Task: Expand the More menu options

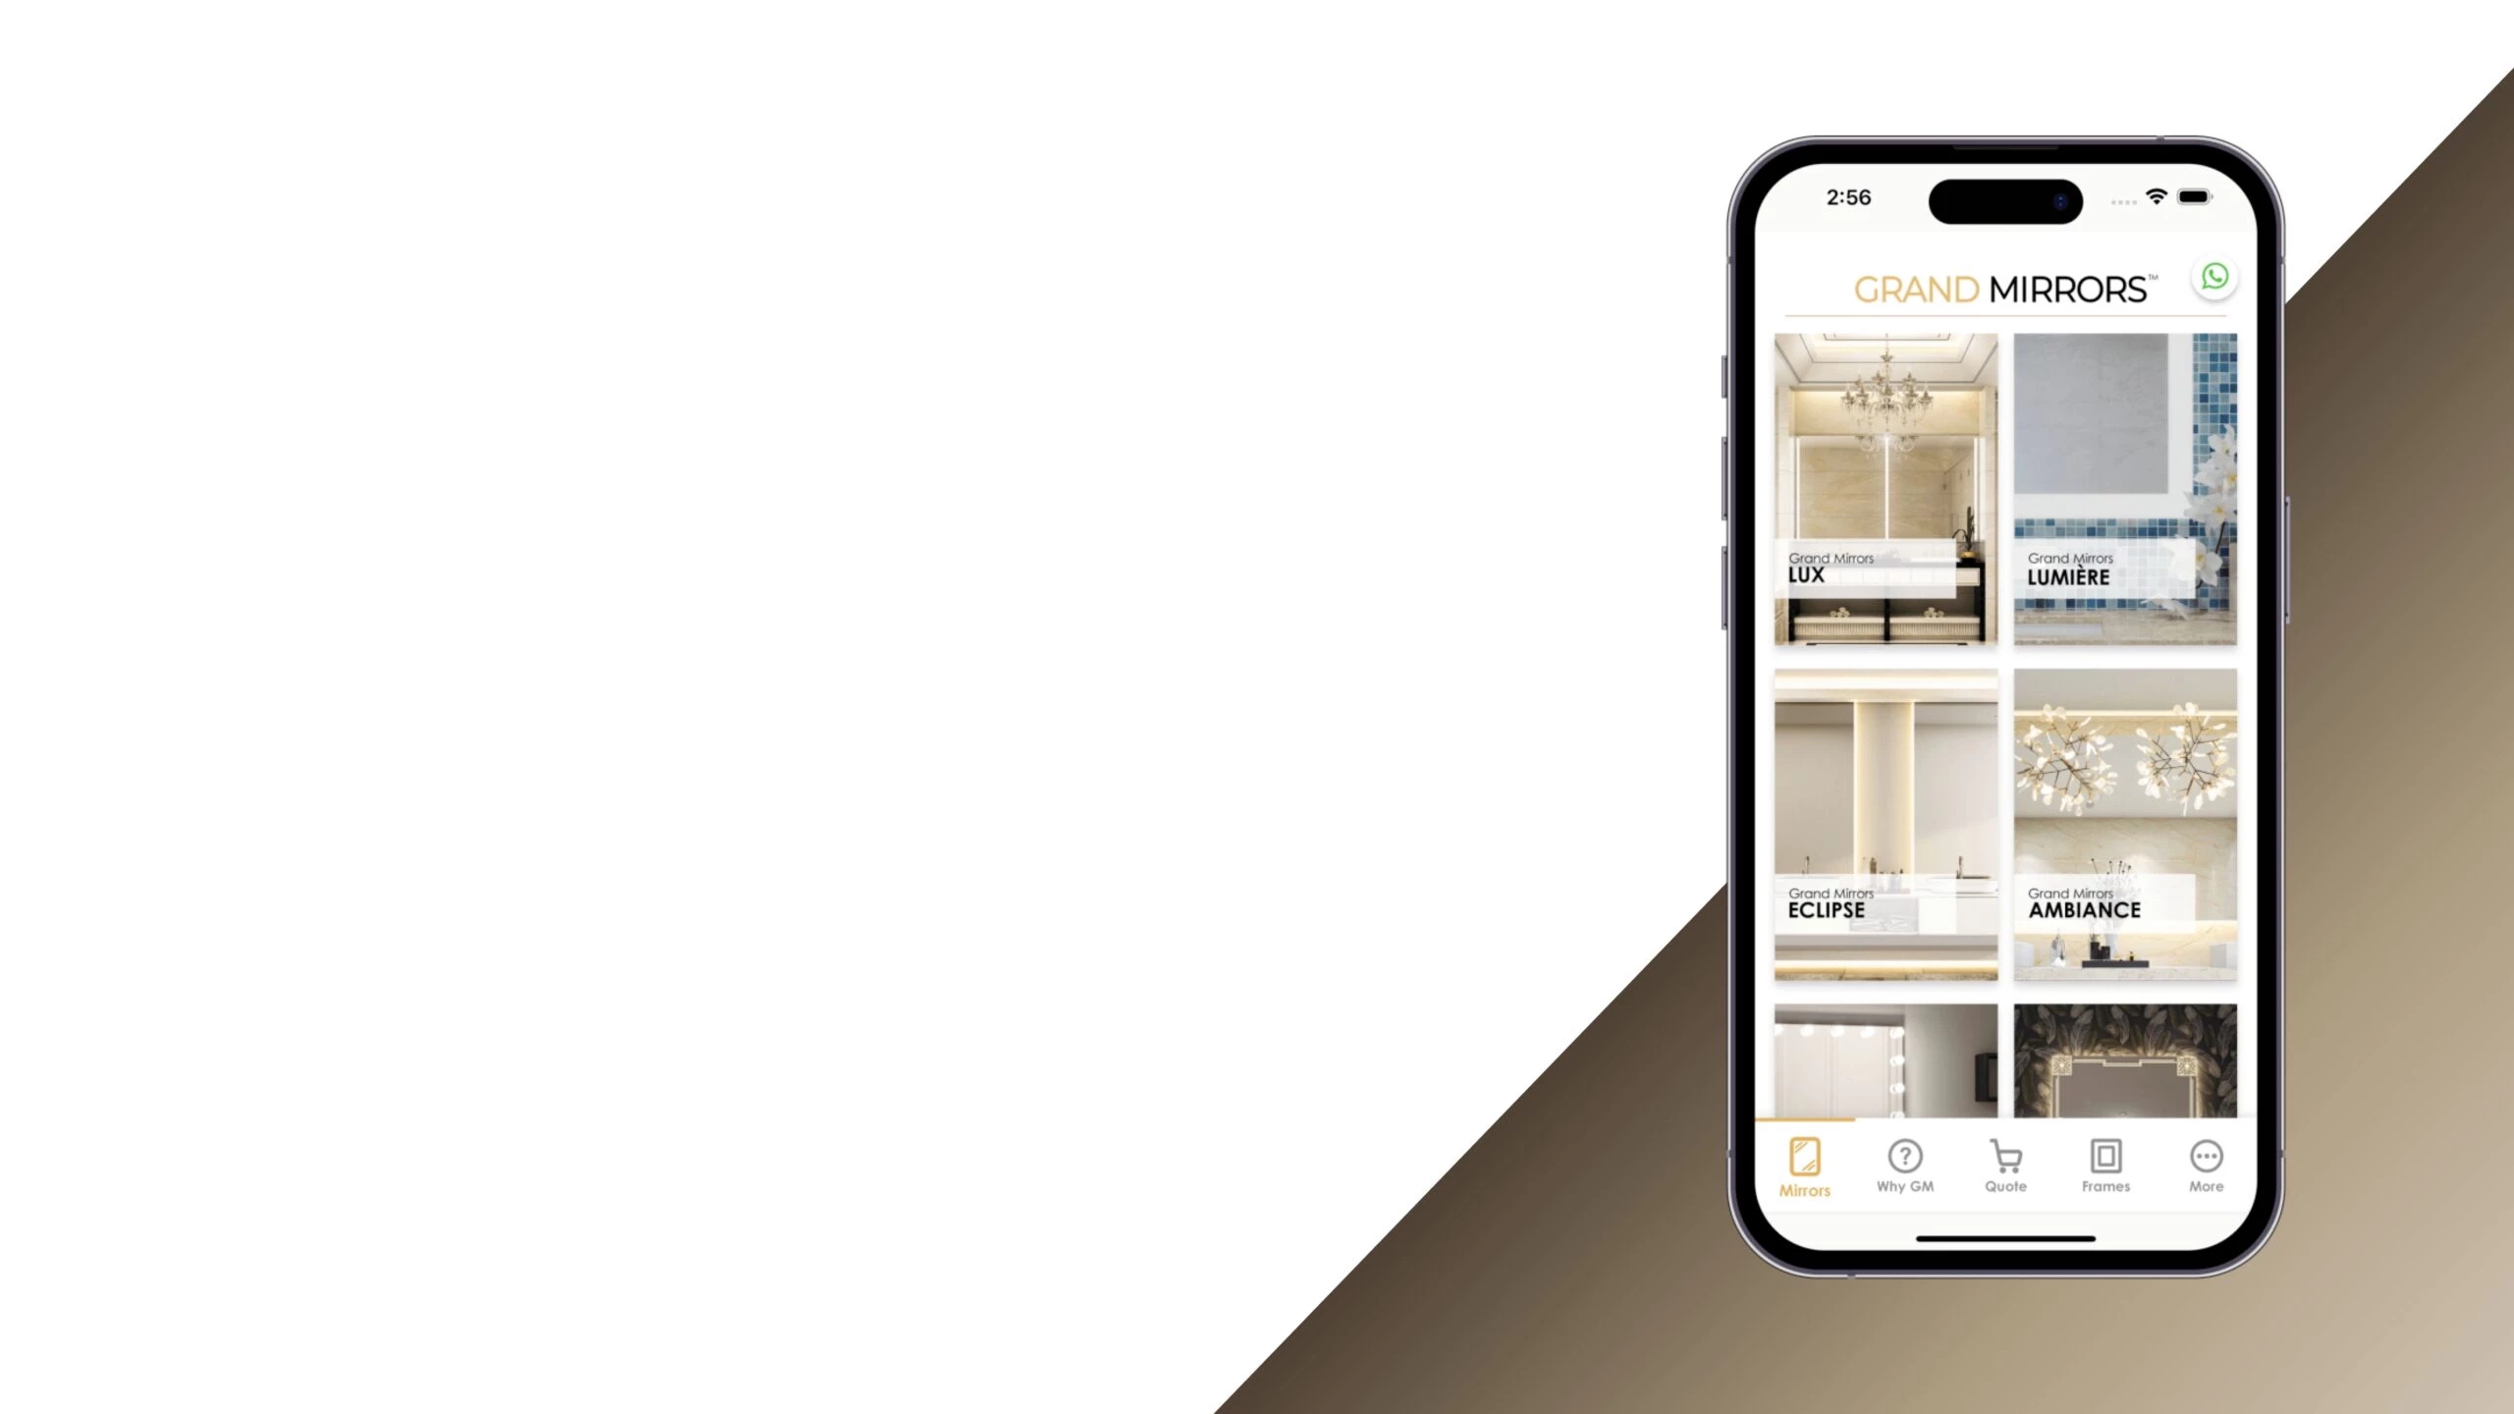Action: [x=2207, y=1166]
